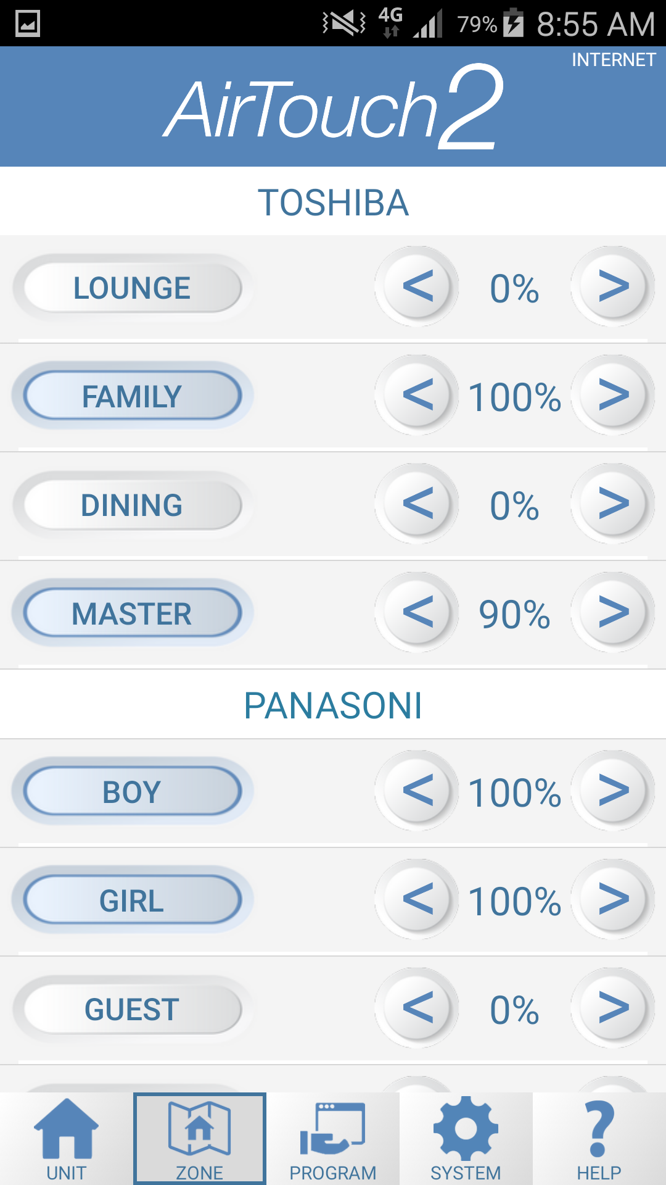Increase LOUNGE zone airflow percentage
Viewport: 666px width, 1185px height.
point(613,286)
